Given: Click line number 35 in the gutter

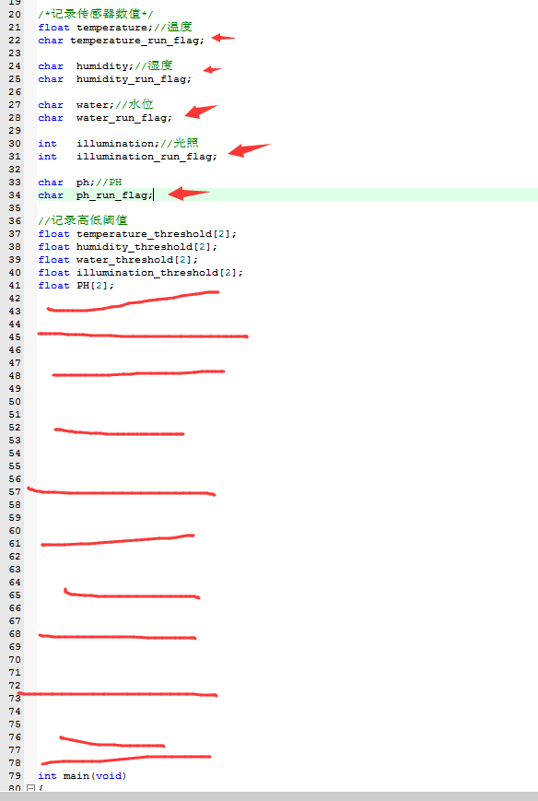Looking at the screenshot, I should click(x=15, y=208).
